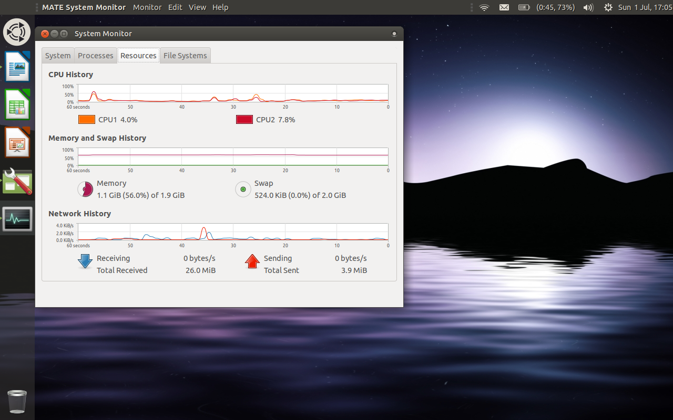
Task: Click the Total Sent value 3.9 MiB
Action: click(354, 270)
